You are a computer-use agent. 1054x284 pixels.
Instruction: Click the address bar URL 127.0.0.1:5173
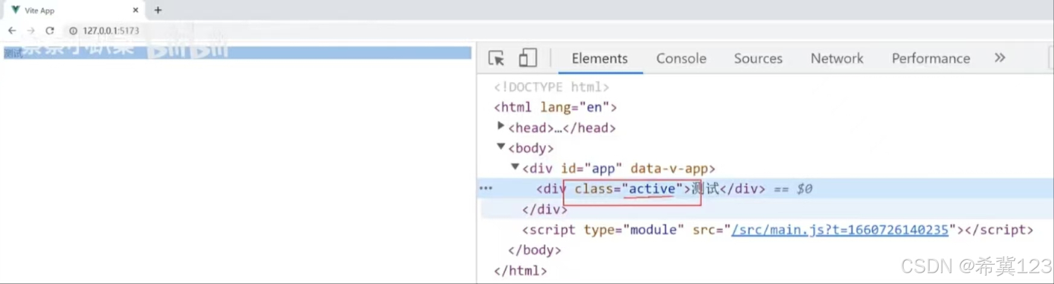click(111, 30)
